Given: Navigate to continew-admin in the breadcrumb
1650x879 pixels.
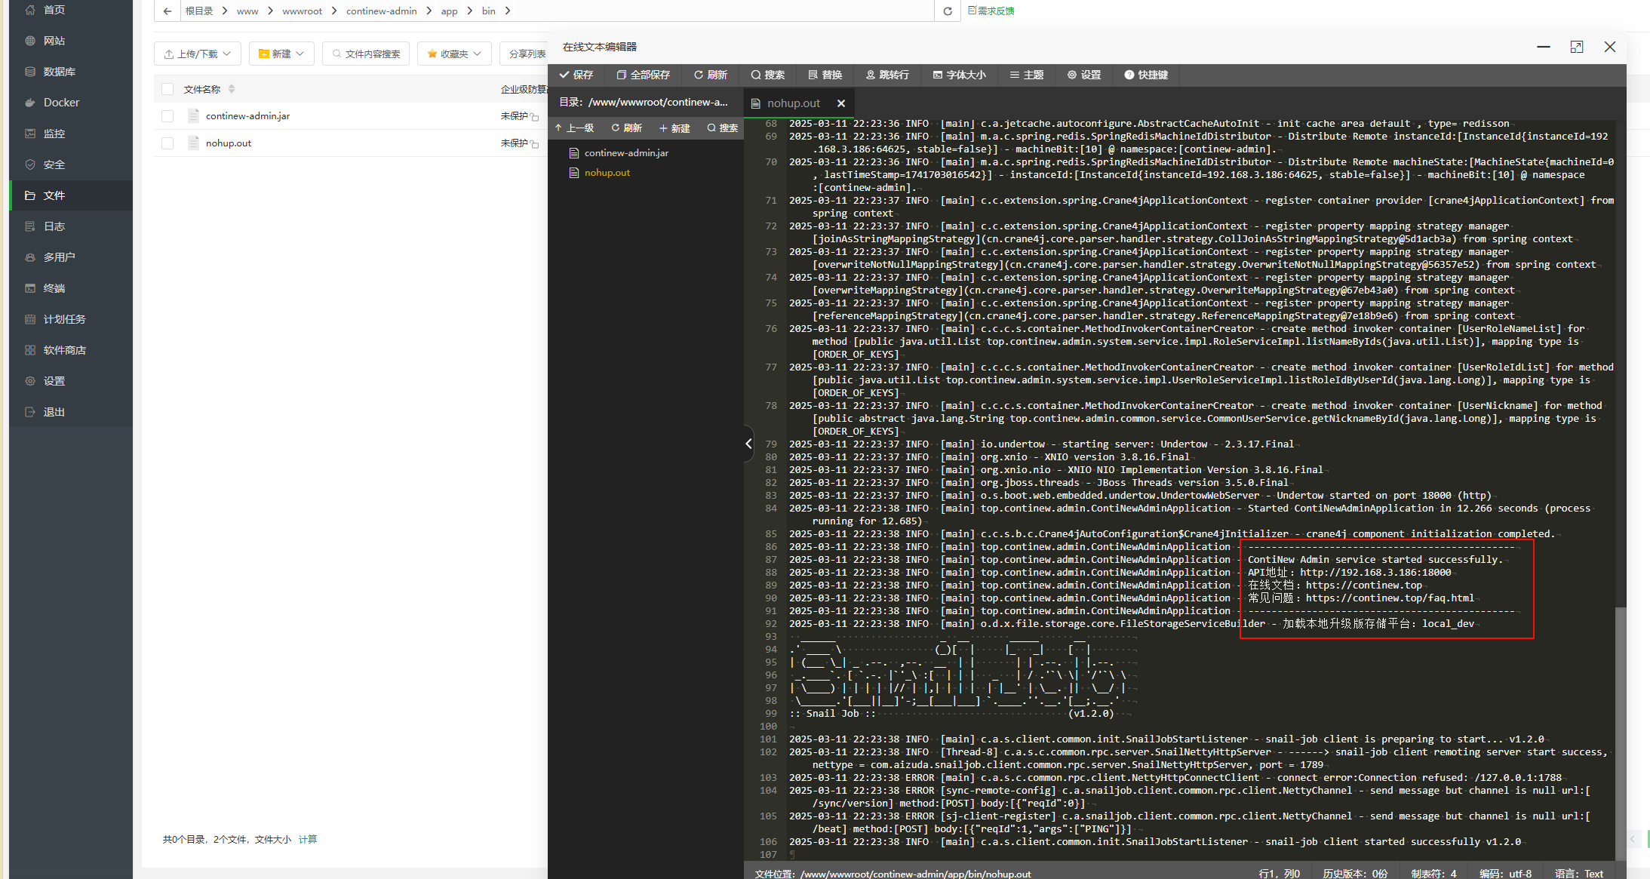Looking at the screenshot, I should (x=382, y=11).
